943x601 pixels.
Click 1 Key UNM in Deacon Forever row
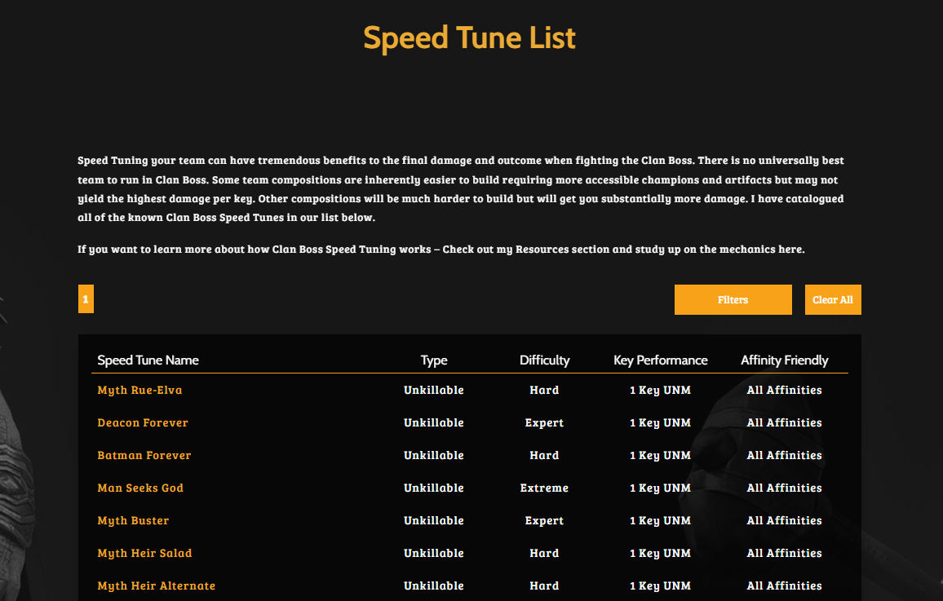[x=660, y=422]
